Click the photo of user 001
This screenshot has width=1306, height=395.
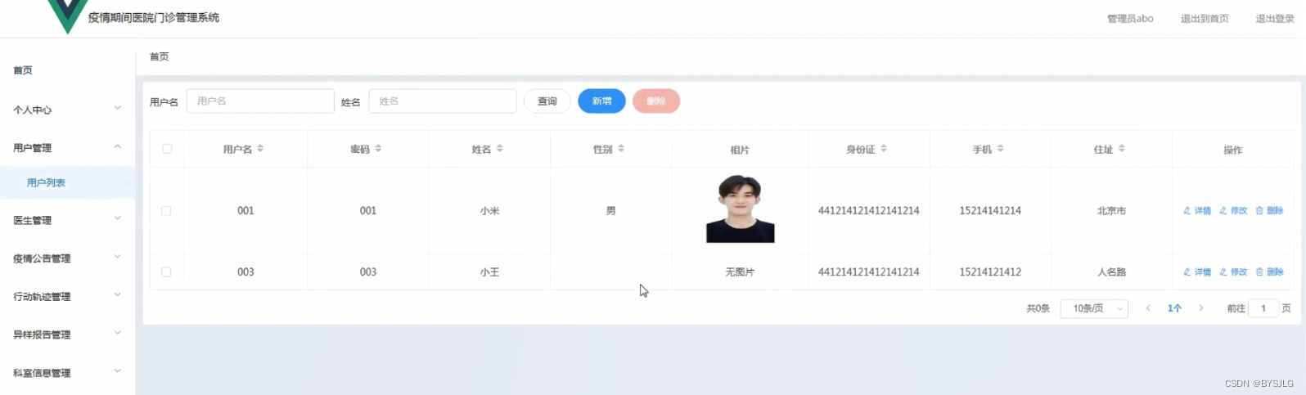(741, 209)
